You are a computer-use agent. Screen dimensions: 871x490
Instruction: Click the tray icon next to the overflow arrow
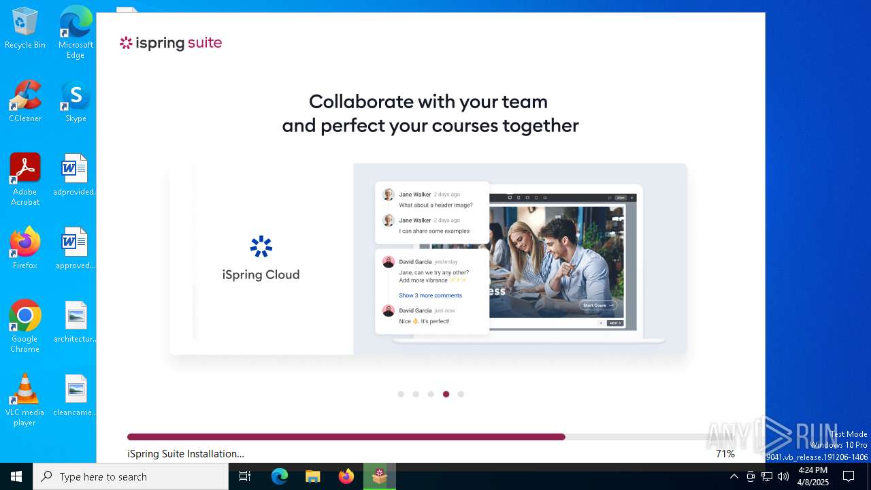click(751, 476)
